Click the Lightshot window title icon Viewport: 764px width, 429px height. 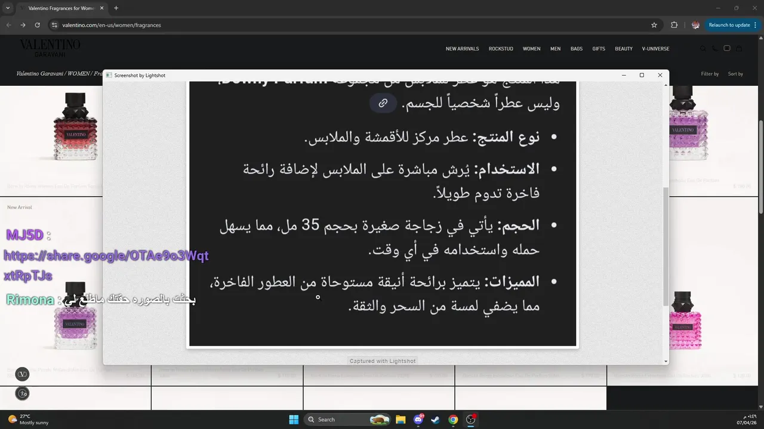(109, 75)
